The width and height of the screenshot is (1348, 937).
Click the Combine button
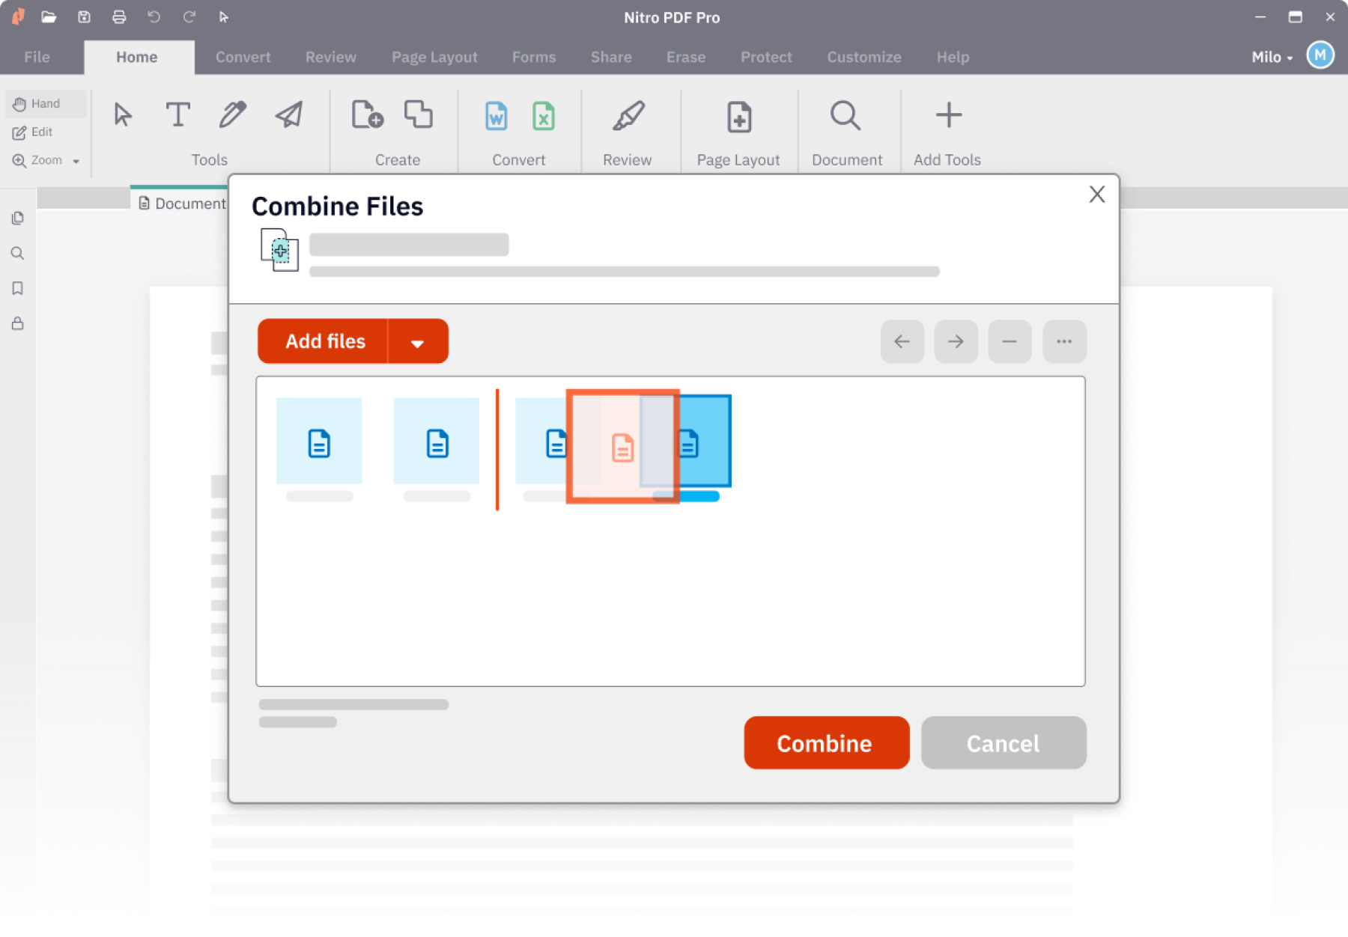click(x=825, y=743)
